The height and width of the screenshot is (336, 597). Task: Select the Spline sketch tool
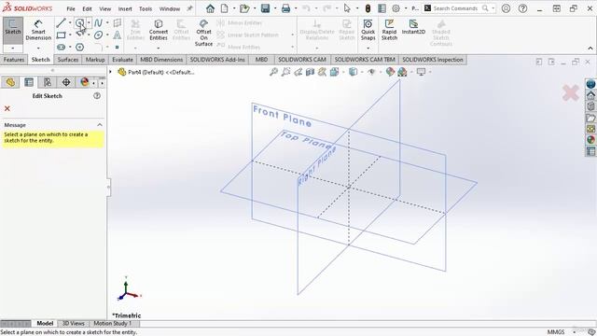[x=98, y=22]
